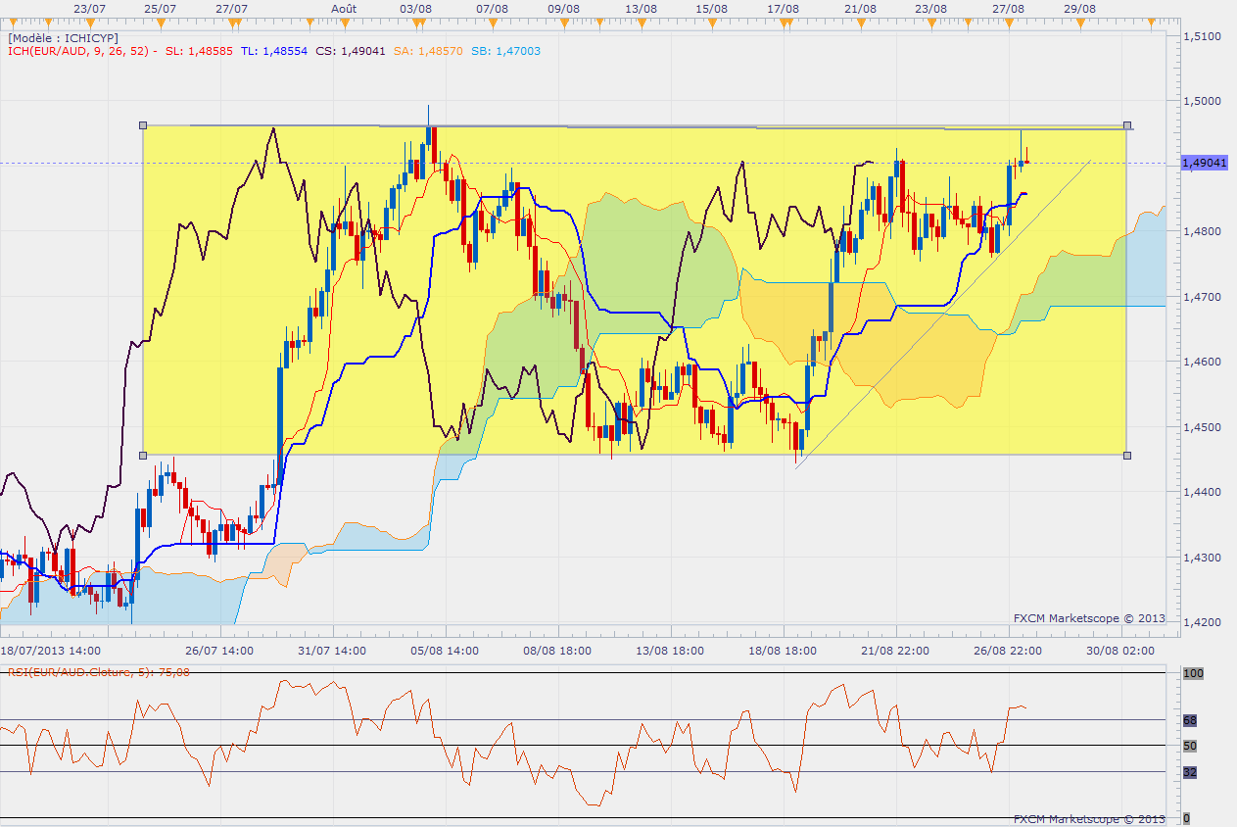The height and width of the screenshot is (827, 1237).
Task: Click the bottom-right handle of yellow rectangle
Action: pos(1128,456)
